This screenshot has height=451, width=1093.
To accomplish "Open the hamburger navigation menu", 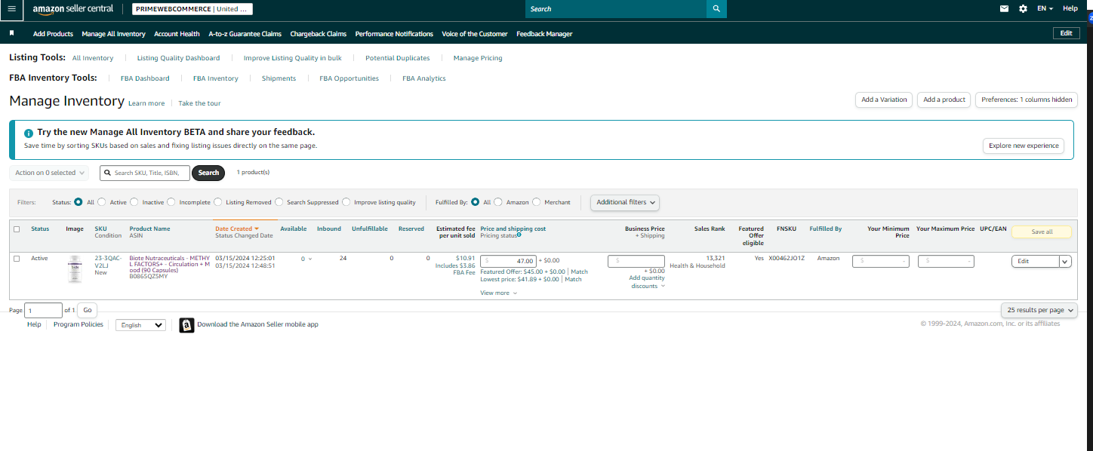I will click(11, 8).
